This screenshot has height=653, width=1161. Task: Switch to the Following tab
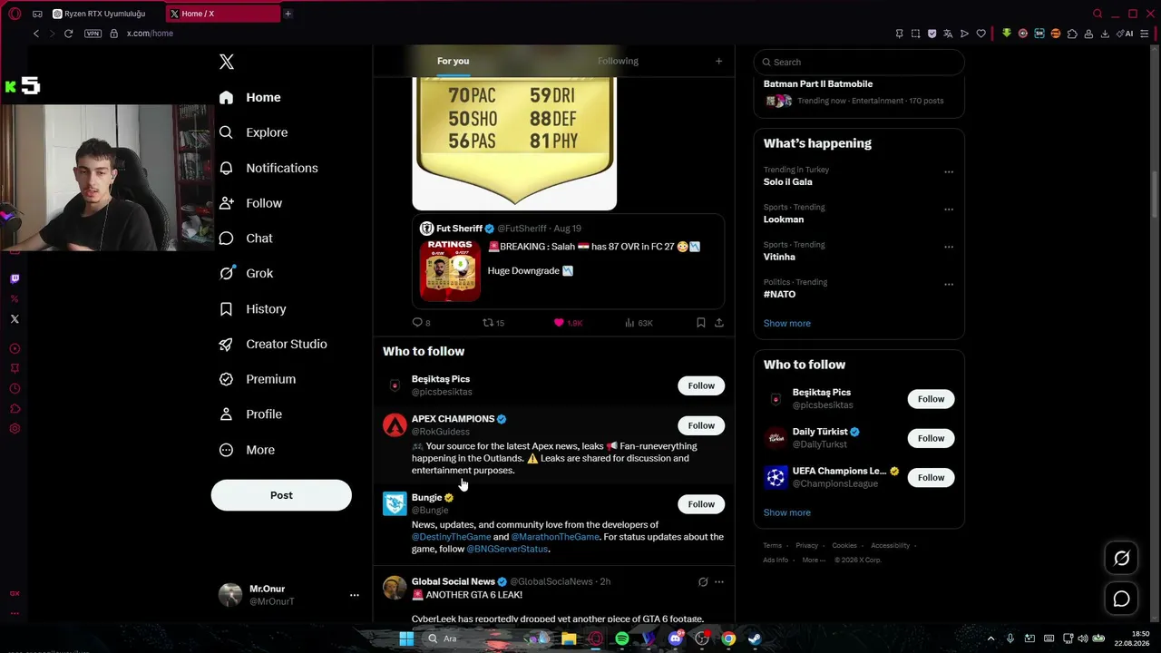(618, 61)
